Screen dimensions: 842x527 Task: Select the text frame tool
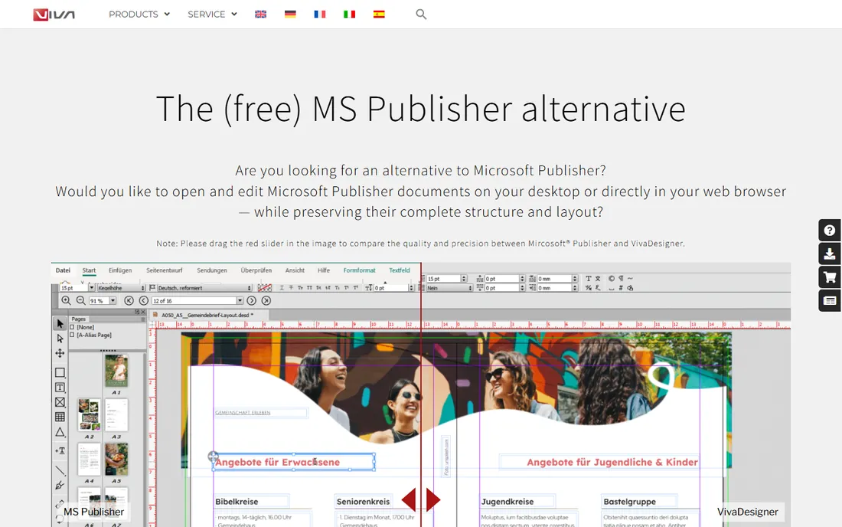pyautogui.click(x=60, y=388)
